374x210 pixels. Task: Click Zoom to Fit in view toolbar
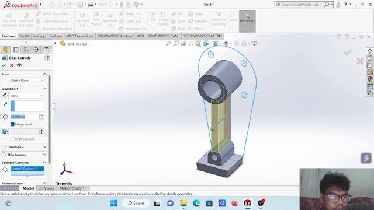tap(169, 43)
